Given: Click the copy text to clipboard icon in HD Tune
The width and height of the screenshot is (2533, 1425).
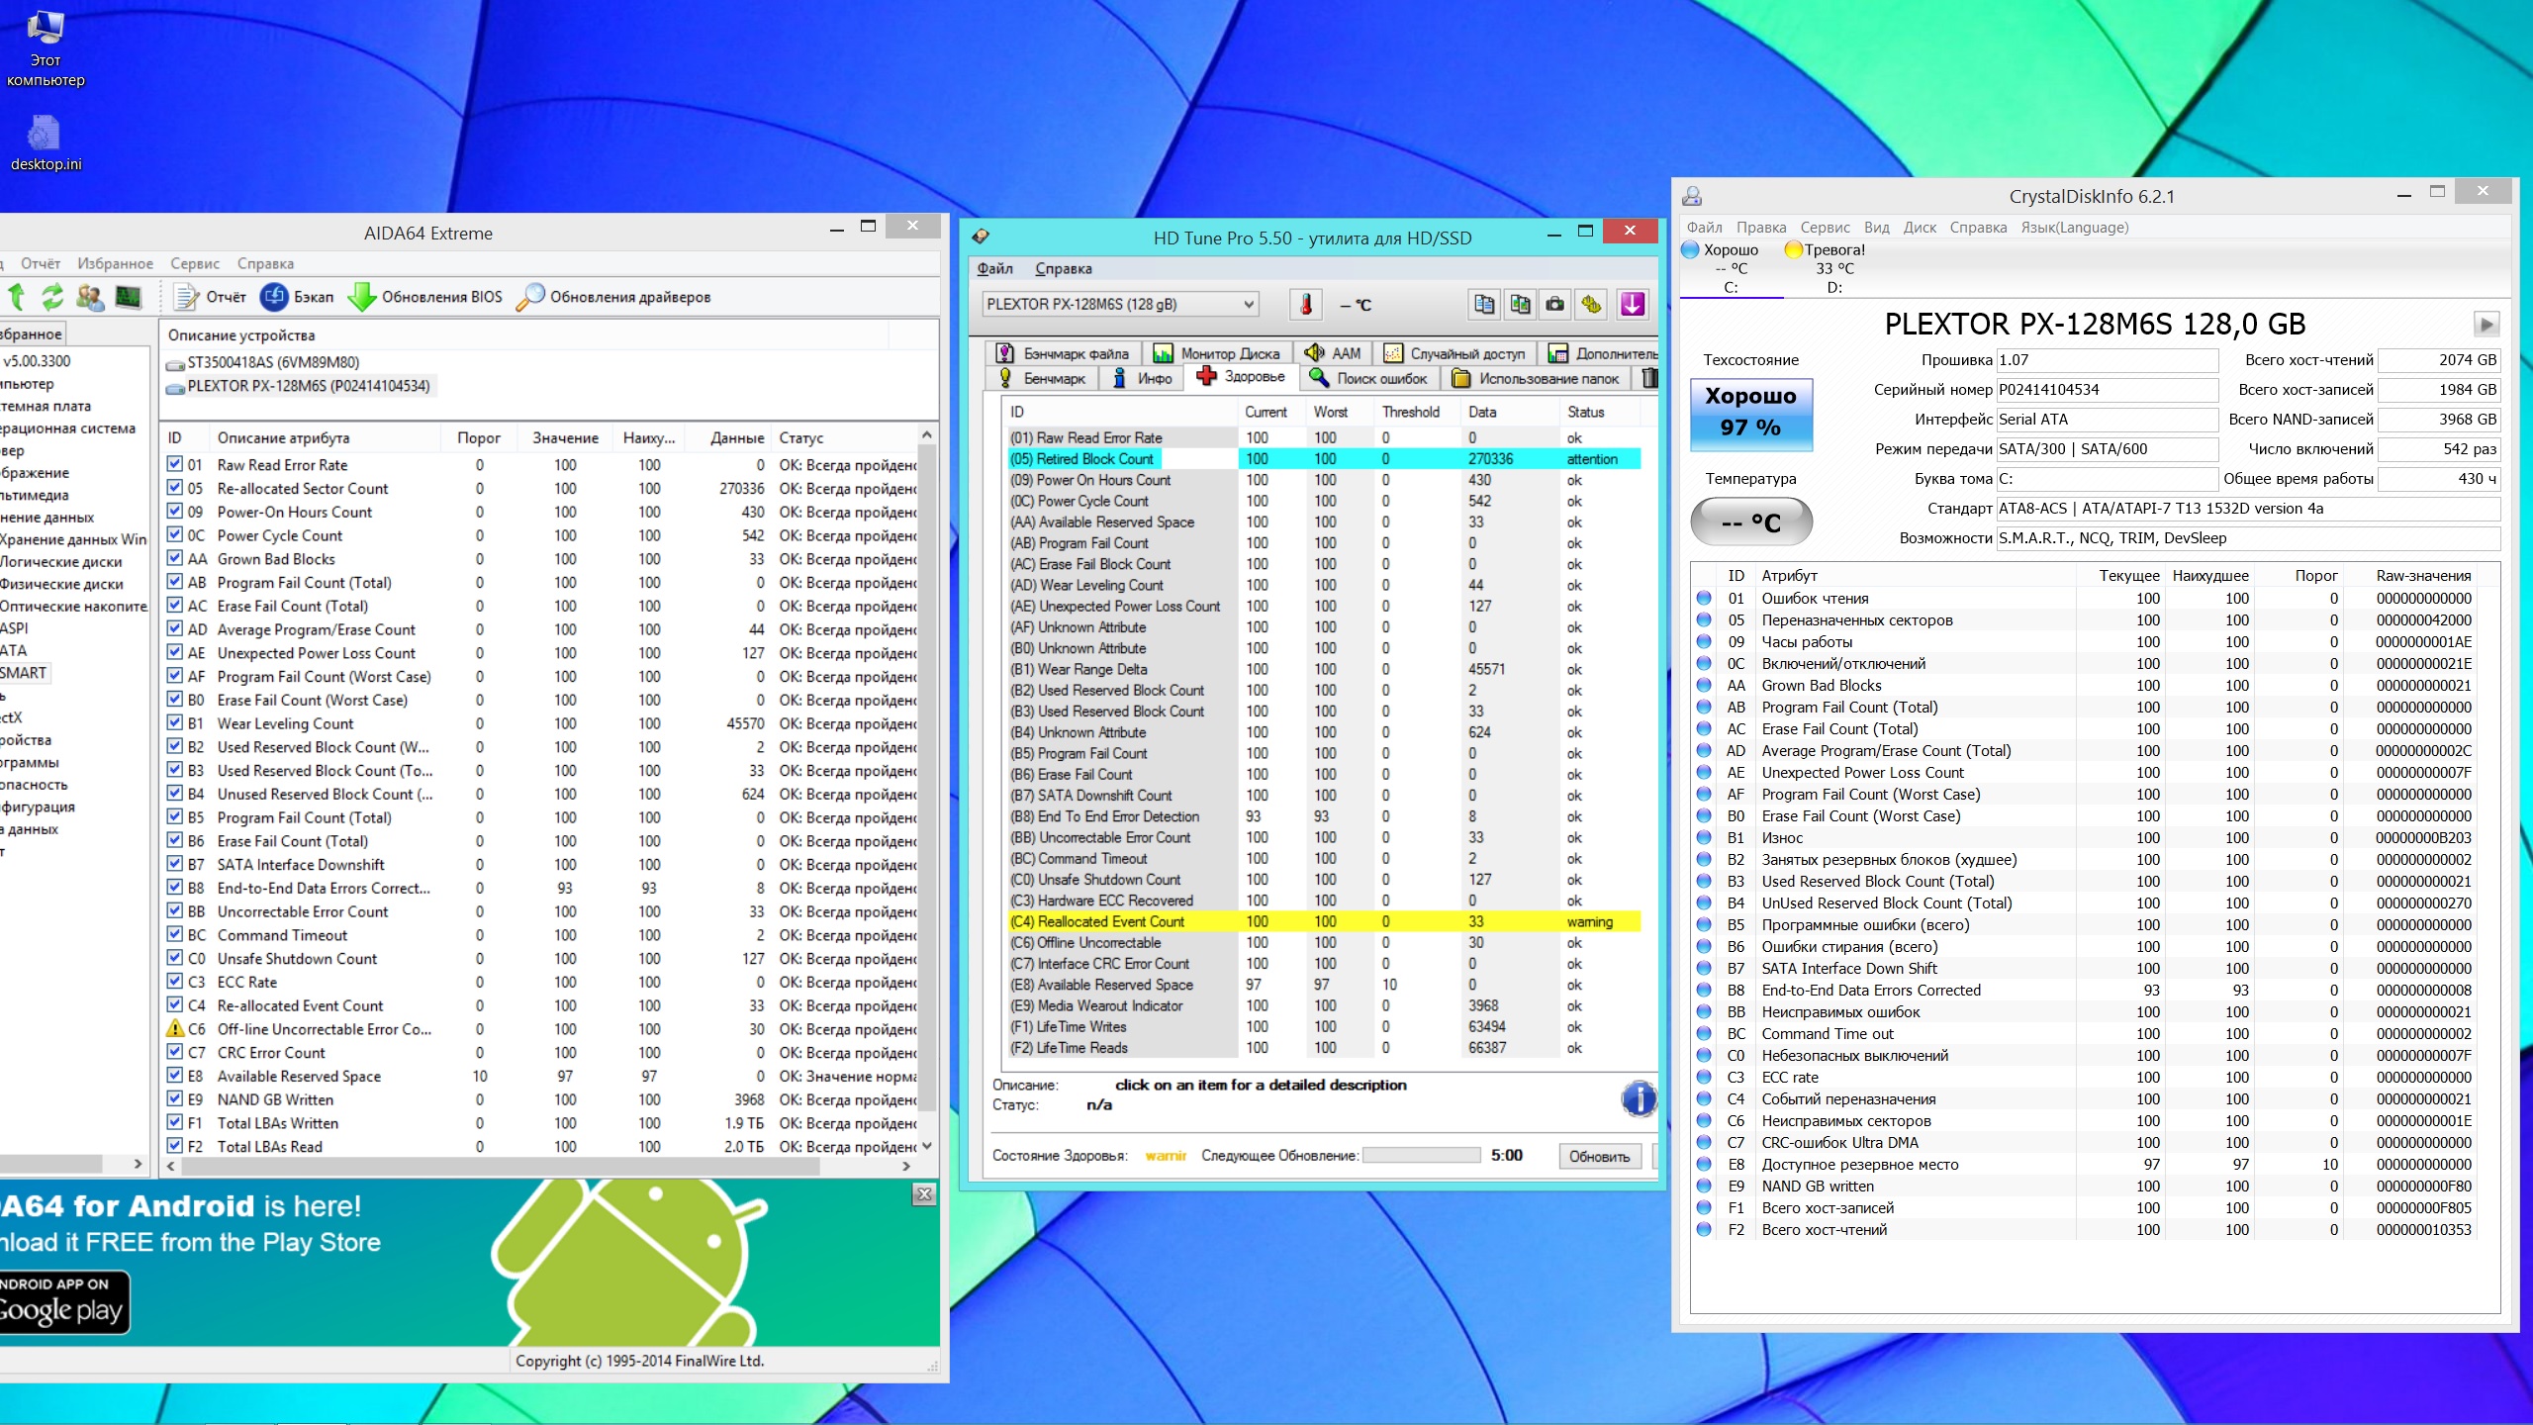Looking at the screenshot, I should point(1483,305).
